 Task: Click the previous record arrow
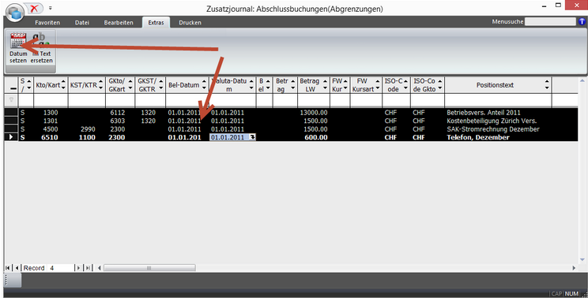pyautogui.click(x=17, y=268)
